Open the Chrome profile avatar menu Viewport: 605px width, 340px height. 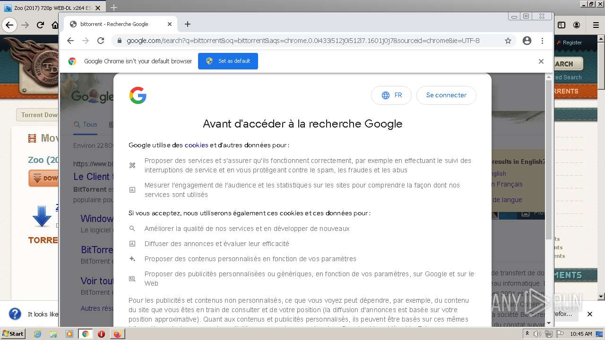[527, 41]
